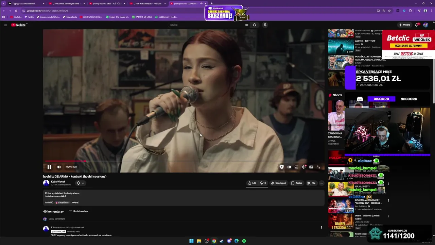
Task: Switch to theater mode view
Action: click(311, 167)
